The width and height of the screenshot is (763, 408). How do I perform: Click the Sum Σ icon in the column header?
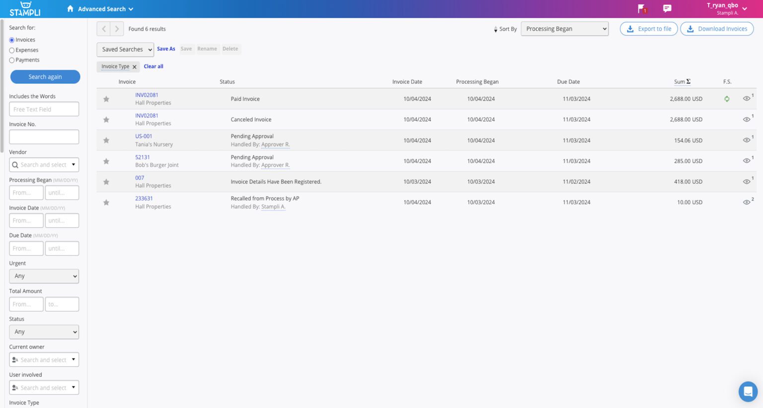coord(688,81)
